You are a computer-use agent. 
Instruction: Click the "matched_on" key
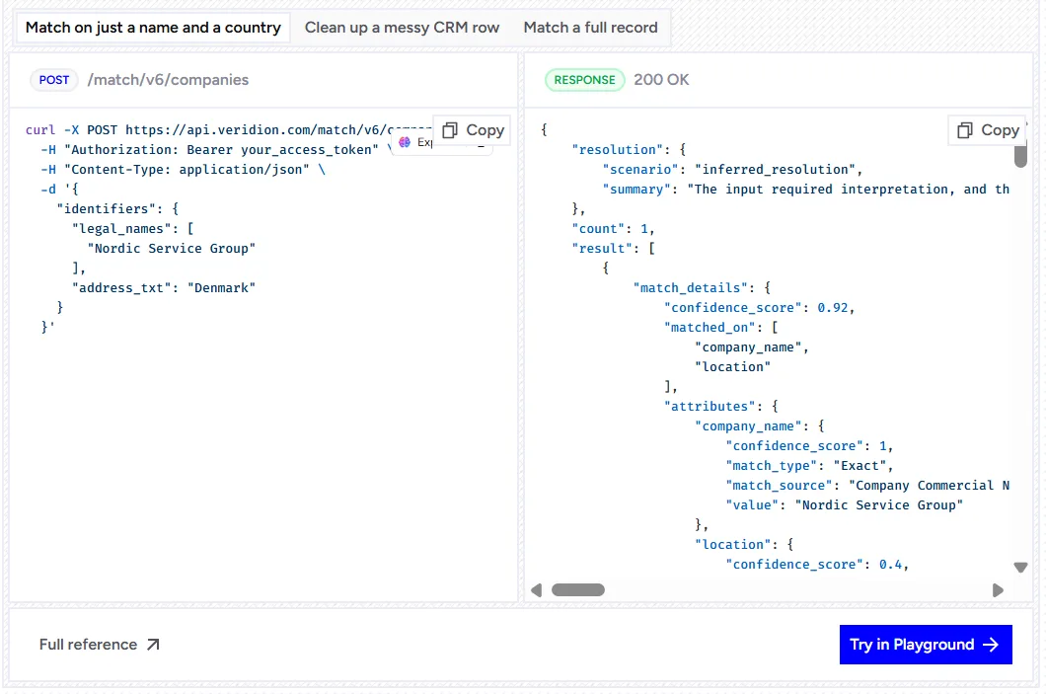point(710,327)
